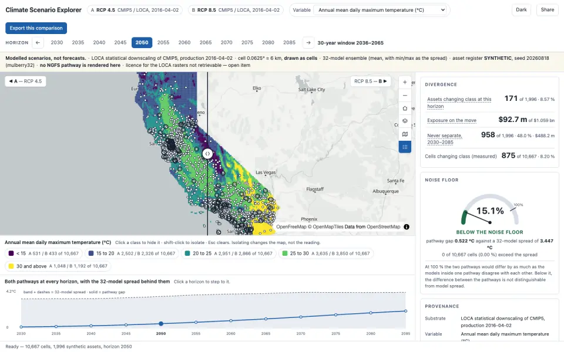Click the 2055 point on the chart
The height and width of the screenshot is (352, 564).
click(196, 322)
